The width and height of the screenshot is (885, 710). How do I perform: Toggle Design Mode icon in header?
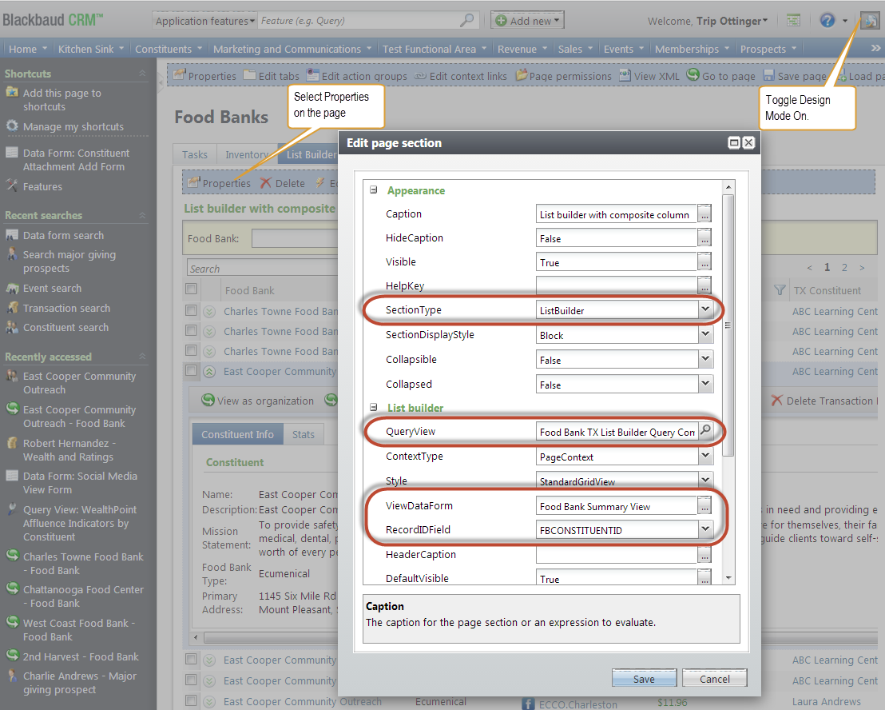point(870,21)
